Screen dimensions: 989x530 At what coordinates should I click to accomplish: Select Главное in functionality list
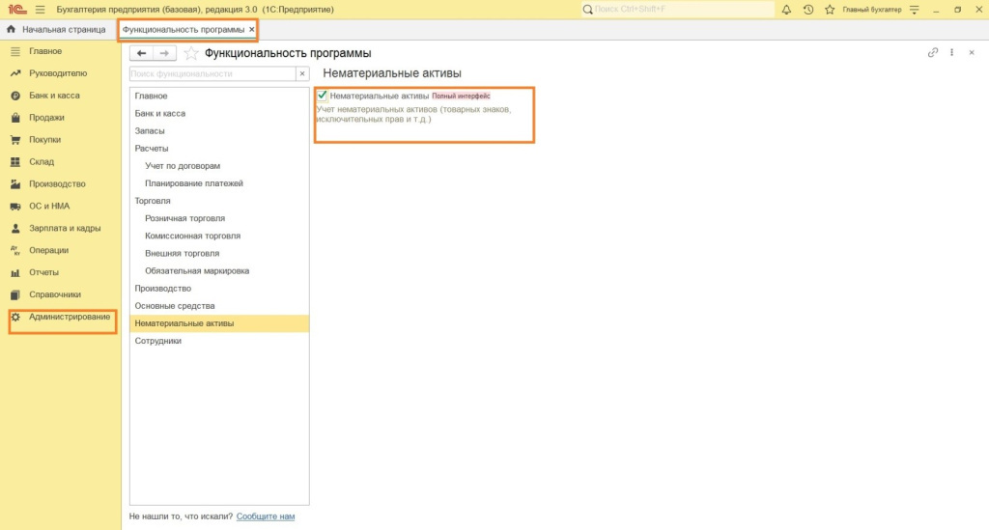click(219, 96)
